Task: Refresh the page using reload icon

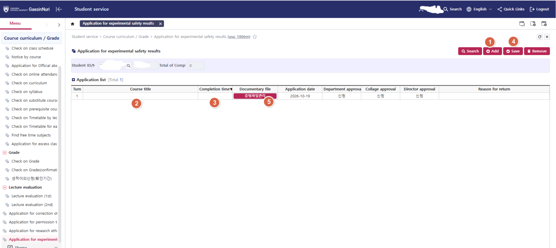Action: tap(540, 37)
